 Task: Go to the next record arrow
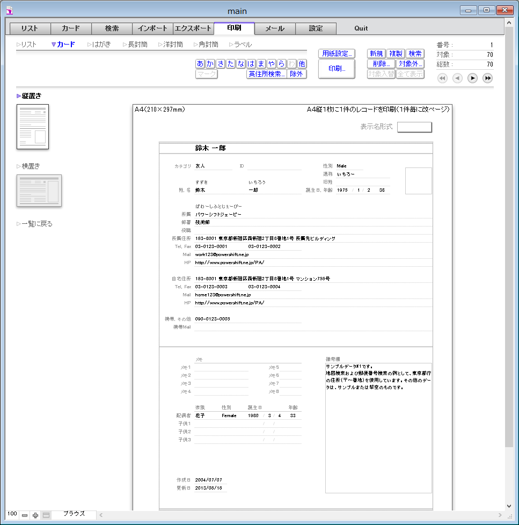[x=472, y=78]
